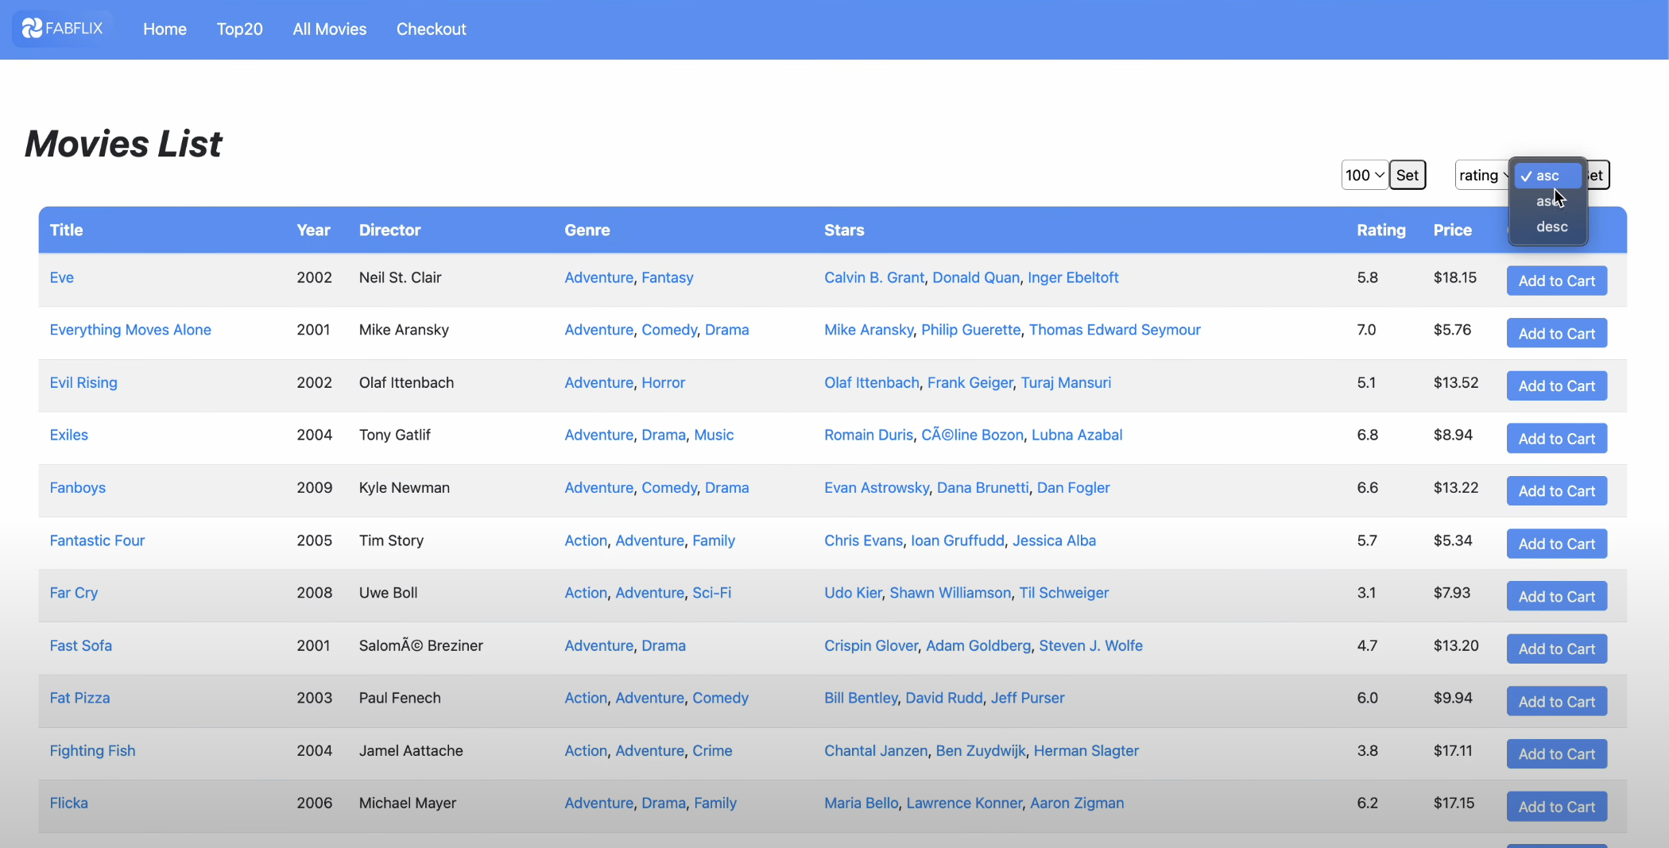The height and width of the screenshot is (848, 1669).
Task: Open the Far Cry movie page
Action: pos(74,593)
